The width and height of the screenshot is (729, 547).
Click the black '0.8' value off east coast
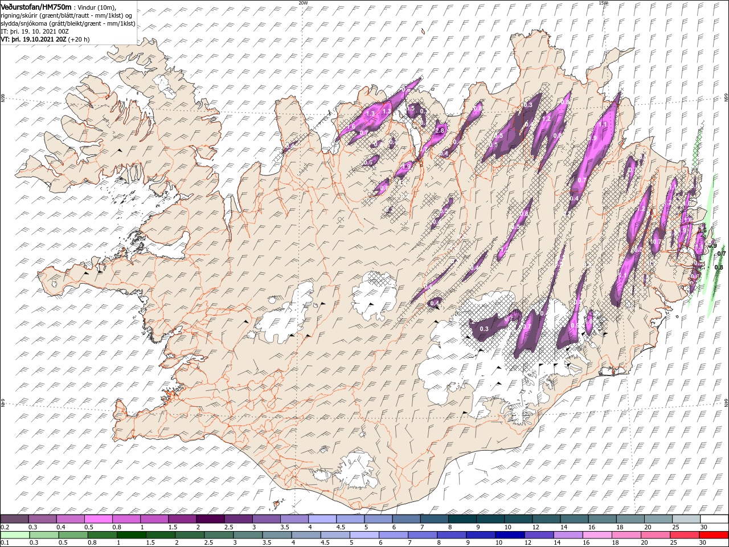click(x=718, y=267)
